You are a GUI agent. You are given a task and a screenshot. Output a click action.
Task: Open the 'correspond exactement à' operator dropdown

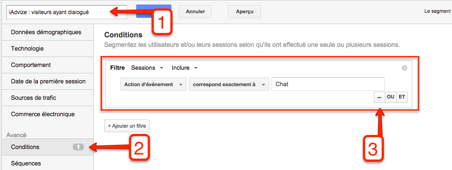pyautogui.click(x=229, y=84)
